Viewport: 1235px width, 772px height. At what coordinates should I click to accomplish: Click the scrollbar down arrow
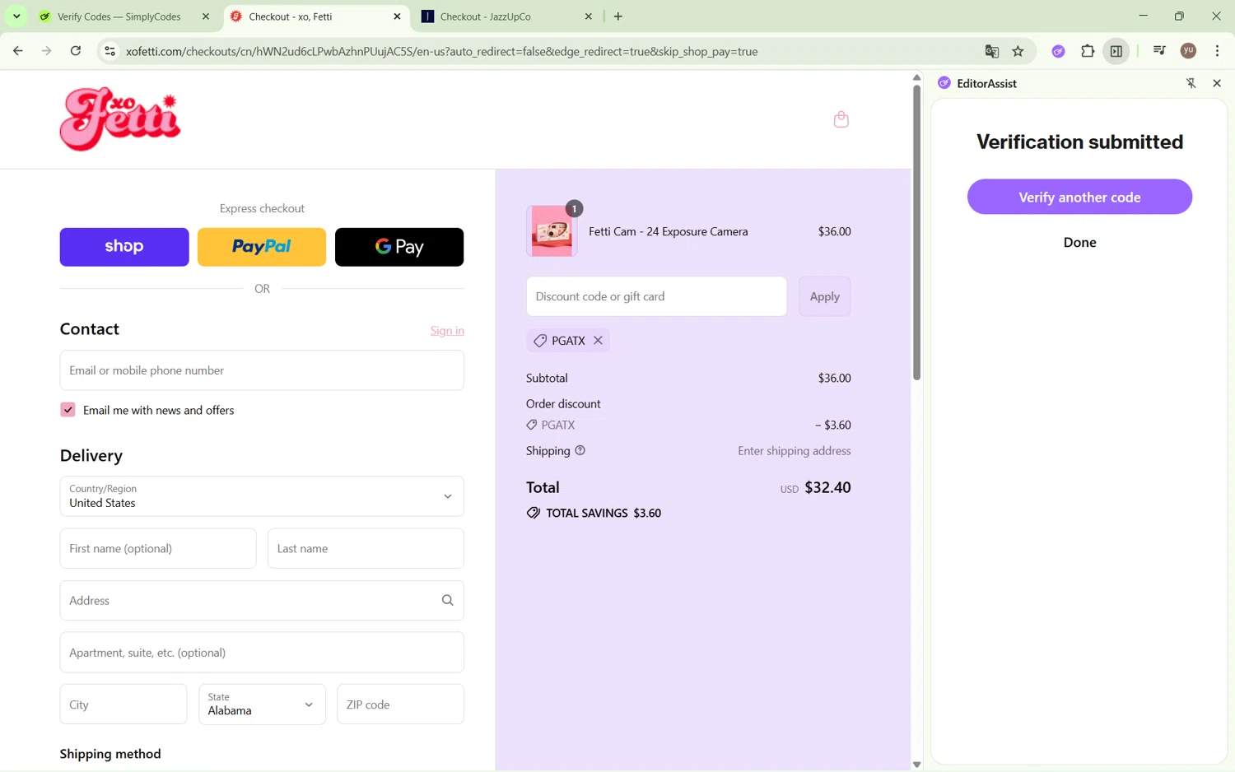coord(916,765)
